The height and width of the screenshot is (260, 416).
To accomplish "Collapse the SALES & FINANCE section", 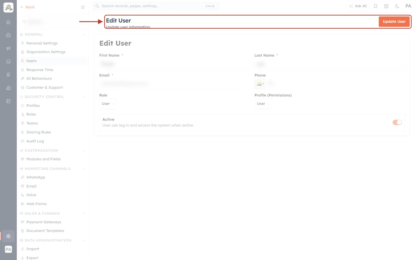I will (83, 214).
